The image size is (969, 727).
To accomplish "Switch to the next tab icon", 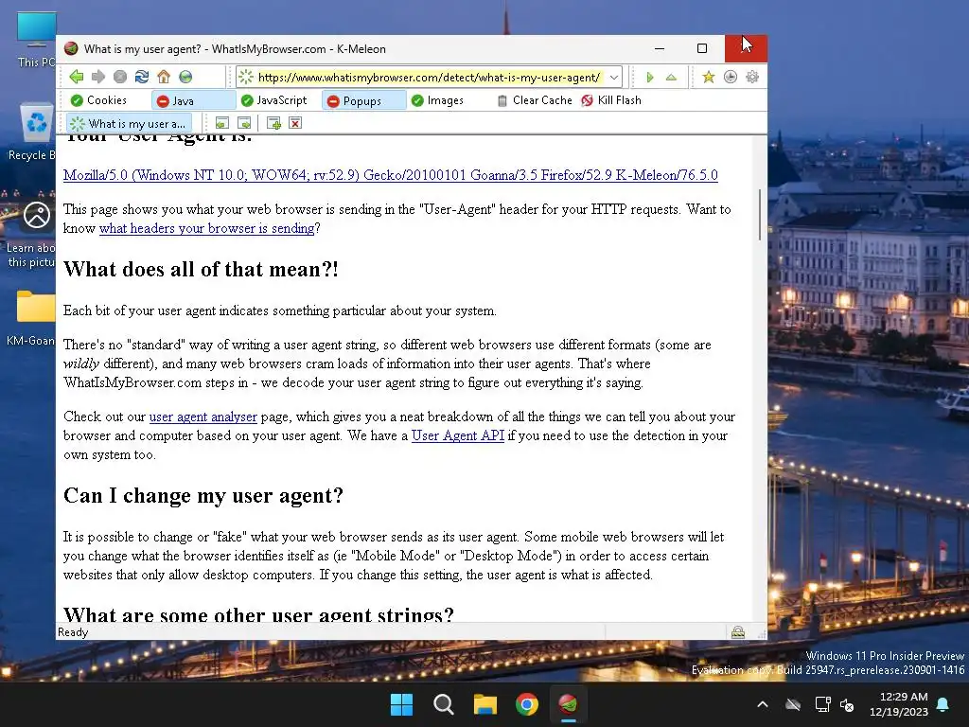I will click(244, 123).
